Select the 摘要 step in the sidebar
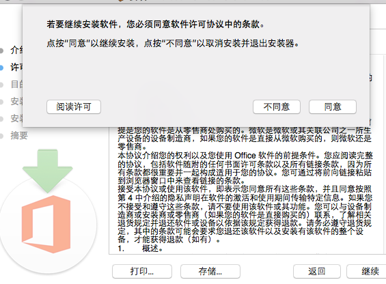386x284 pixels. (x=19, y=136)
